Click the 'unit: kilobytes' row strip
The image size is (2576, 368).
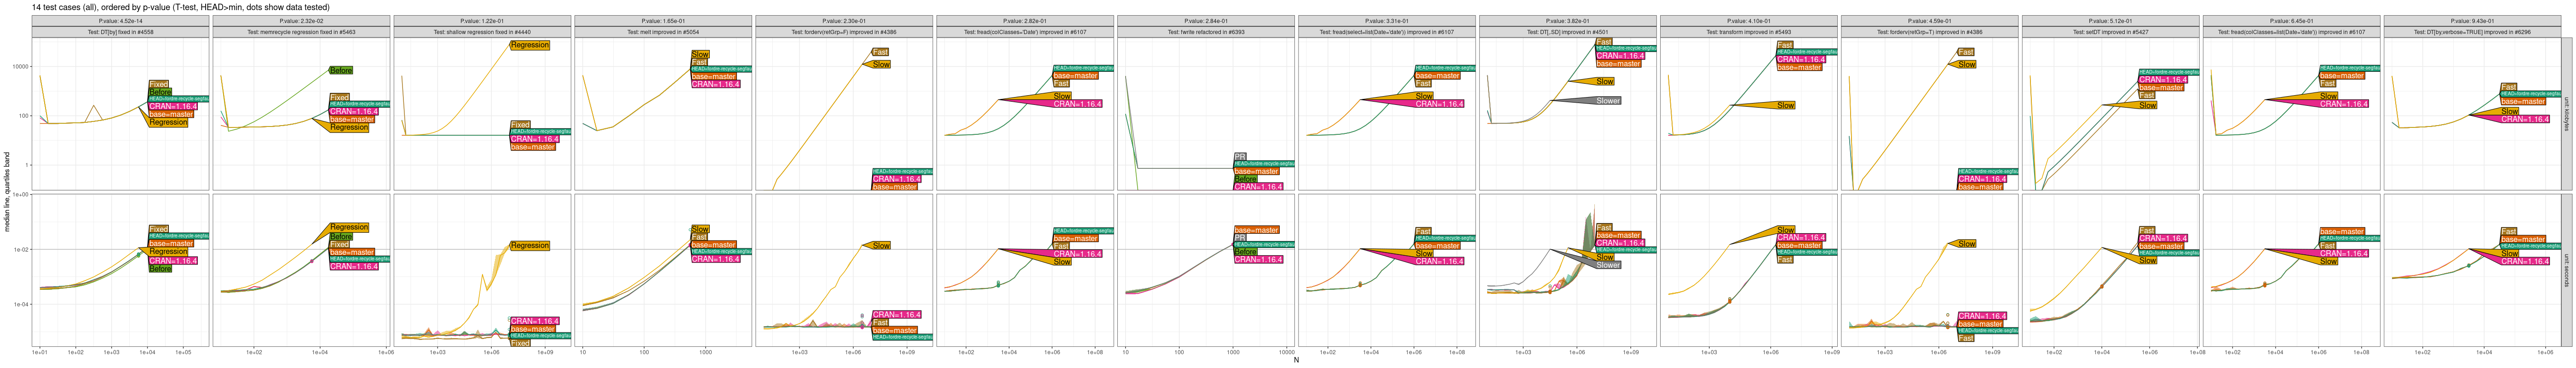[x=2566, y=114]
